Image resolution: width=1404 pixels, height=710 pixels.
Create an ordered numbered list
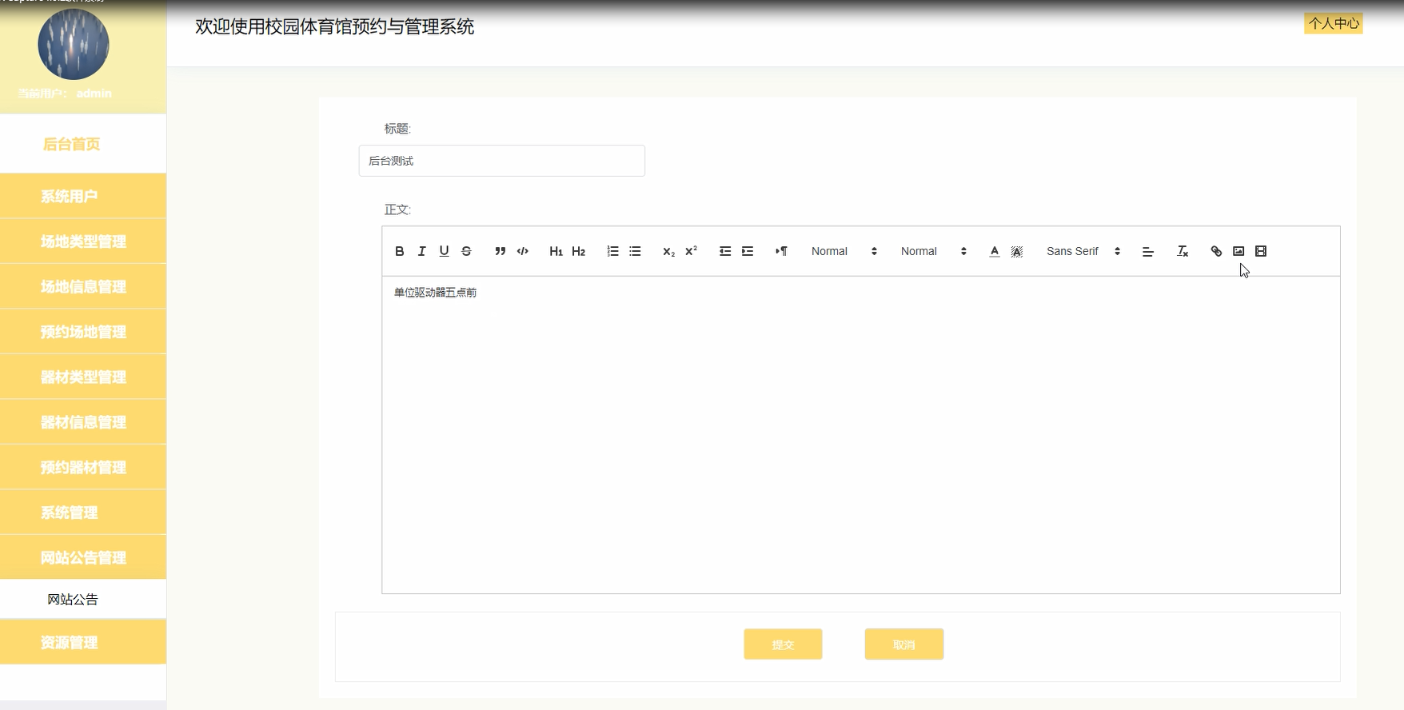click(612, 251)
